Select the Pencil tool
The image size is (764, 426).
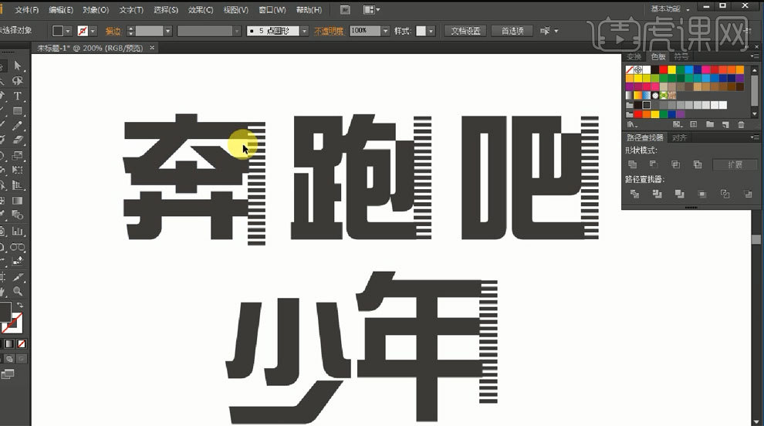[18, 126]
